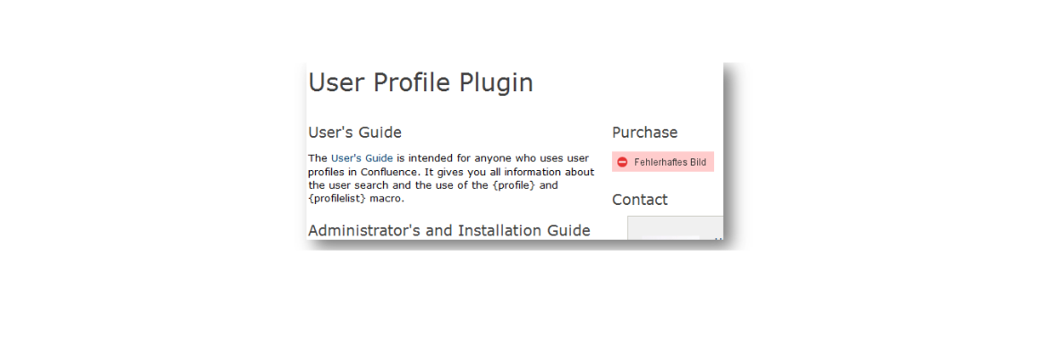1047x358 pixels.
Task: Select the "Purchase" section heading
Action: (x=644, y=132)
